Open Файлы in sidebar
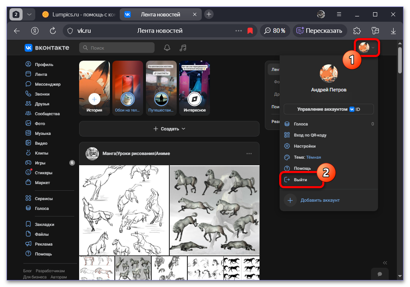 click(37, 234)
